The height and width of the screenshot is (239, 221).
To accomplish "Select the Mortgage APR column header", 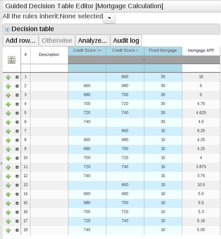I will coord(201,51).
